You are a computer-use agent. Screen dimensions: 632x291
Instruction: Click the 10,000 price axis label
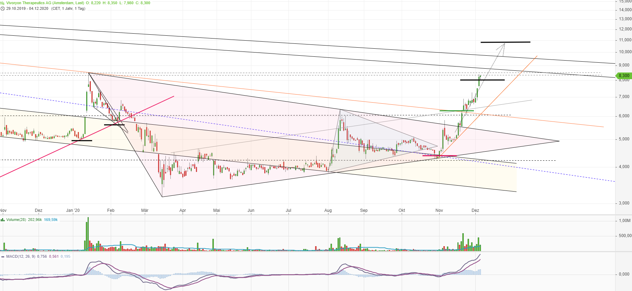pos(625,52)
